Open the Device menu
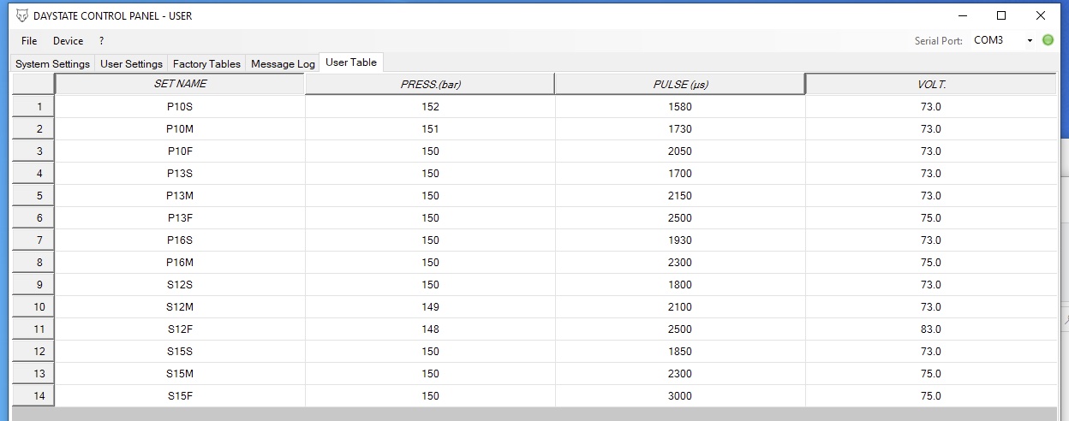1069x421 pixels. coord(69,41)
